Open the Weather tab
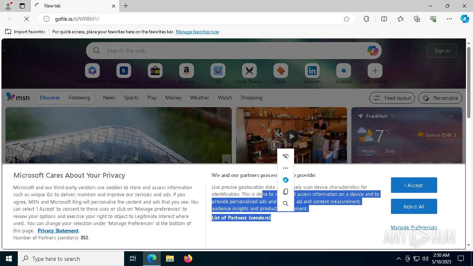This screenshot has width=473, height=266. [200, 98]
